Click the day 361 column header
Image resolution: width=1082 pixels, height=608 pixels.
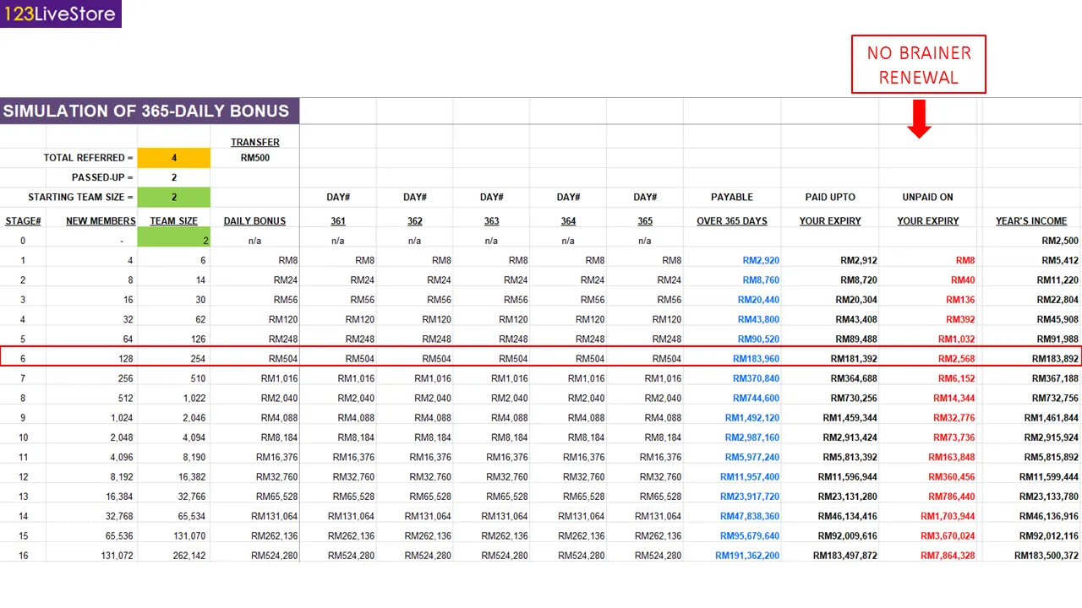(x=338, y=221)
